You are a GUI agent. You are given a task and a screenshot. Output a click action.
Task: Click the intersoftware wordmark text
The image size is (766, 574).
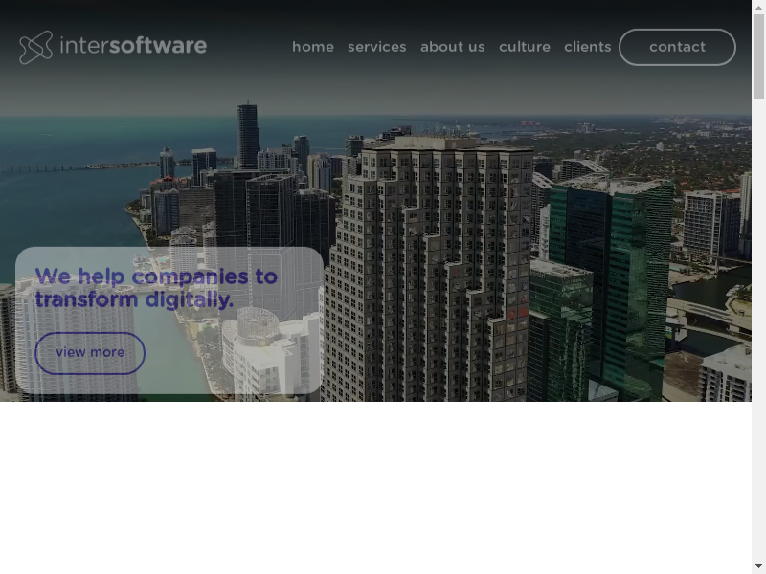(133, 46)
